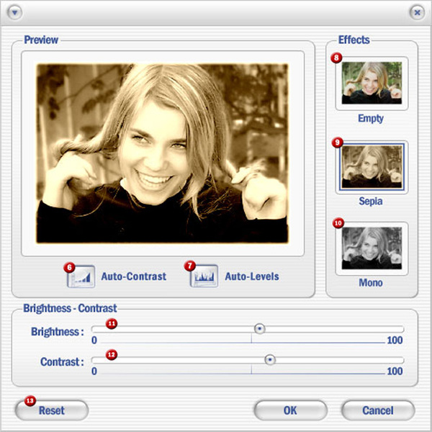Click the Auto-Contrast icon

point(81,276)
